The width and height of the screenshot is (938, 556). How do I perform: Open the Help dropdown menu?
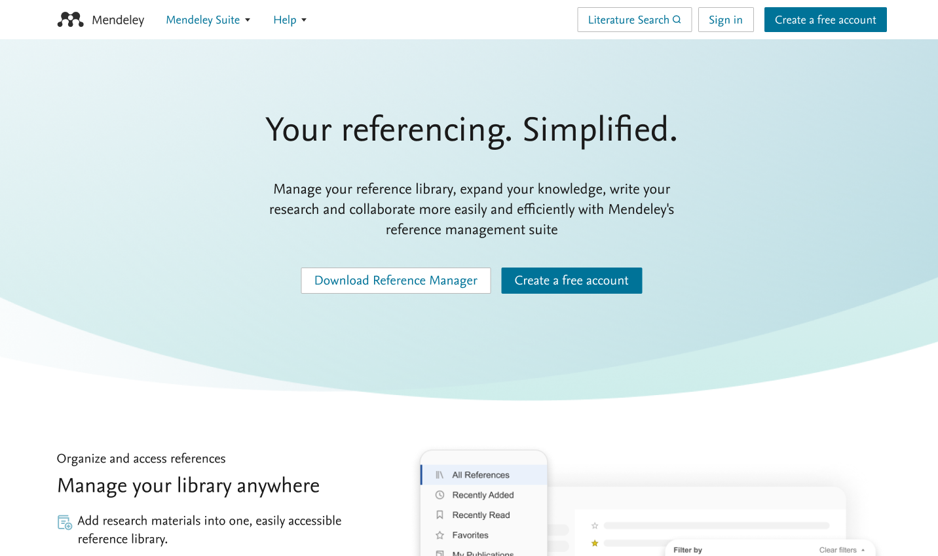290,20
